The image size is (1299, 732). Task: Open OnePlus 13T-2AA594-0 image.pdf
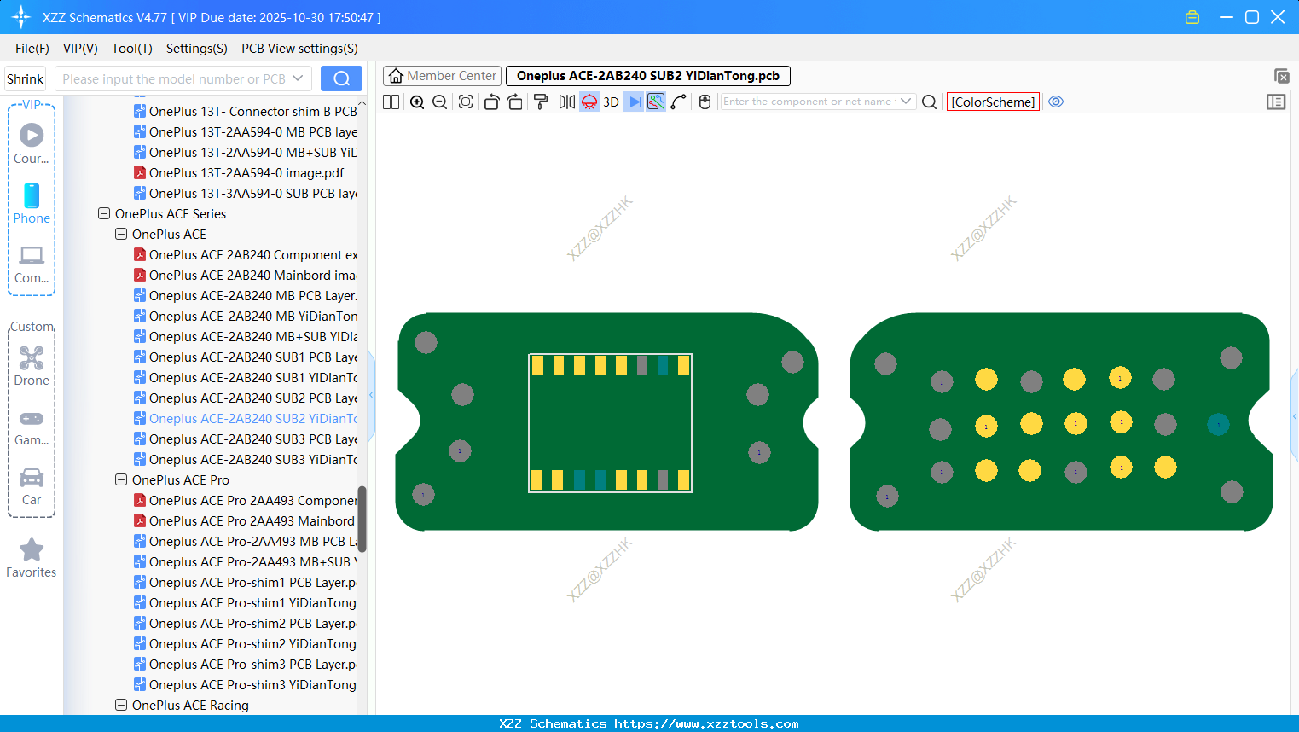[239, 172]
